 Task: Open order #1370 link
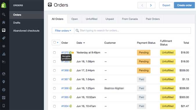[x=65, y=52]
